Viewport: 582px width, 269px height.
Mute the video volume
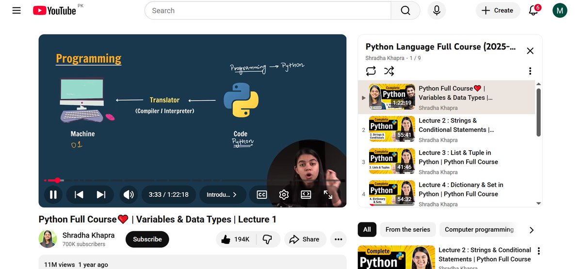click(x=129, y=194)
